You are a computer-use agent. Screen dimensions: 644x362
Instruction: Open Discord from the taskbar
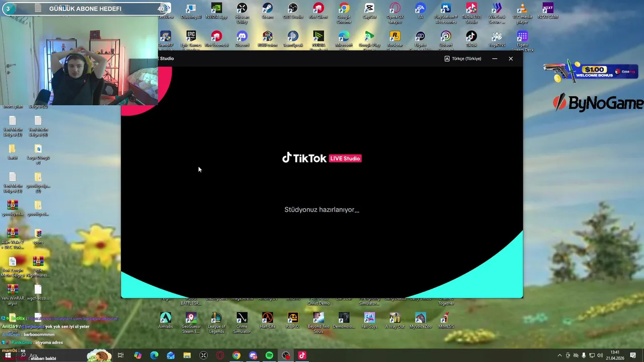(253, 355)
